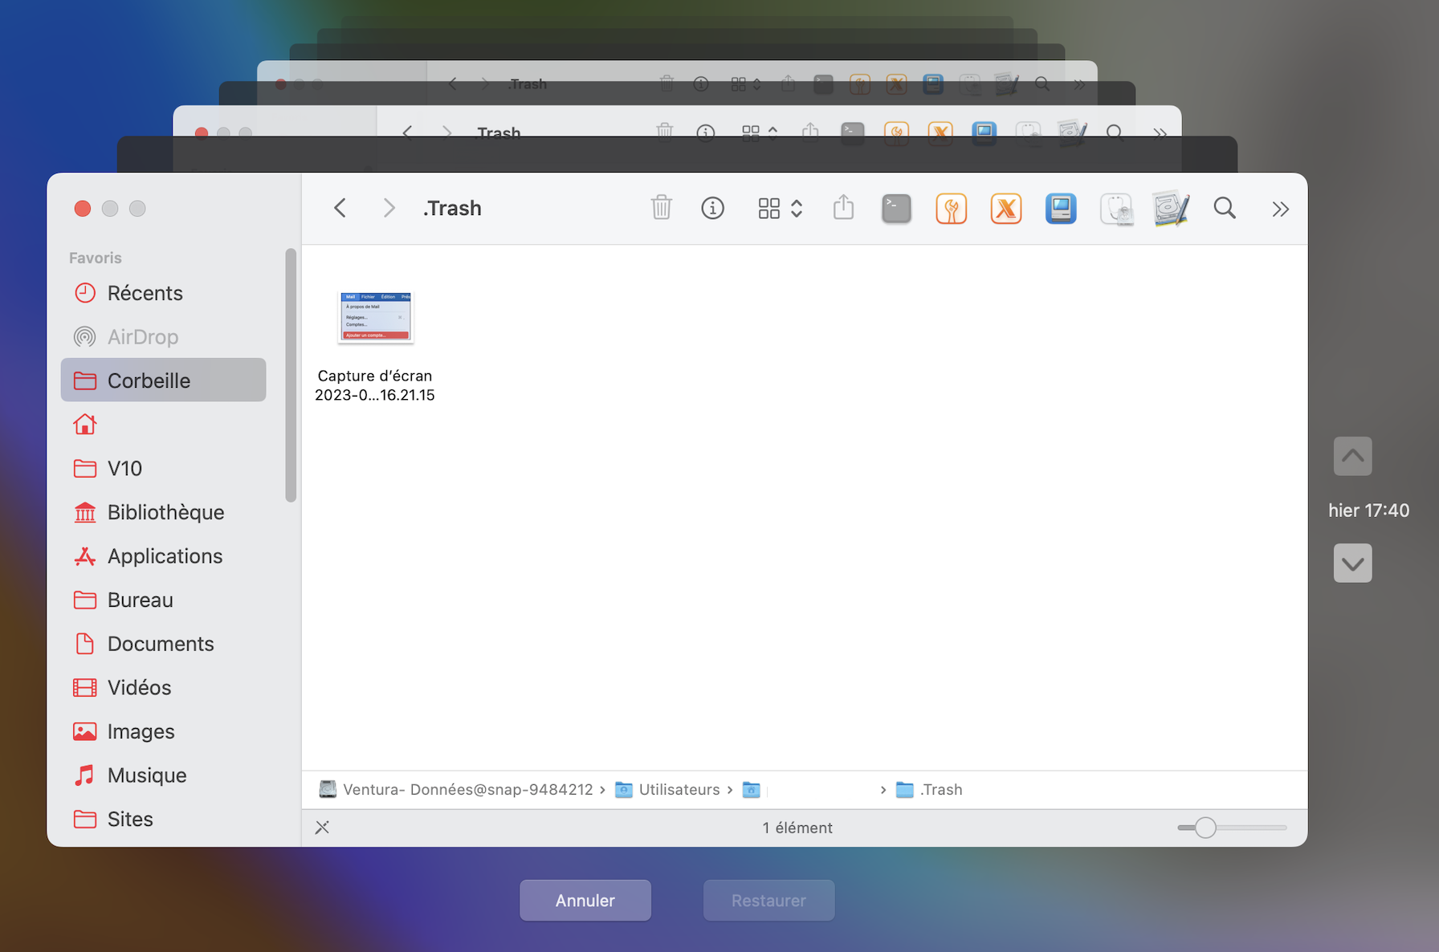
Task: Click the .Trash window title
Action: [452, 209]
